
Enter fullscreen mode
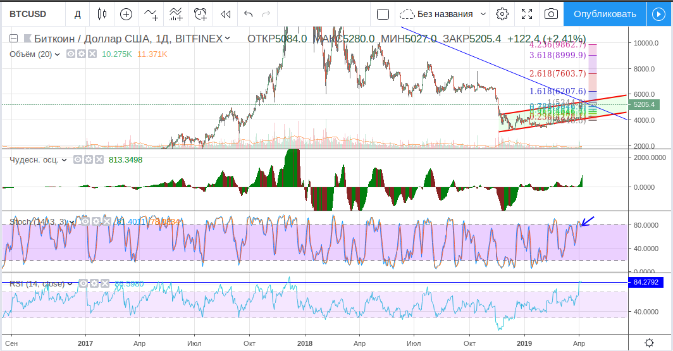pyautogui.click(x=526, y=13)
